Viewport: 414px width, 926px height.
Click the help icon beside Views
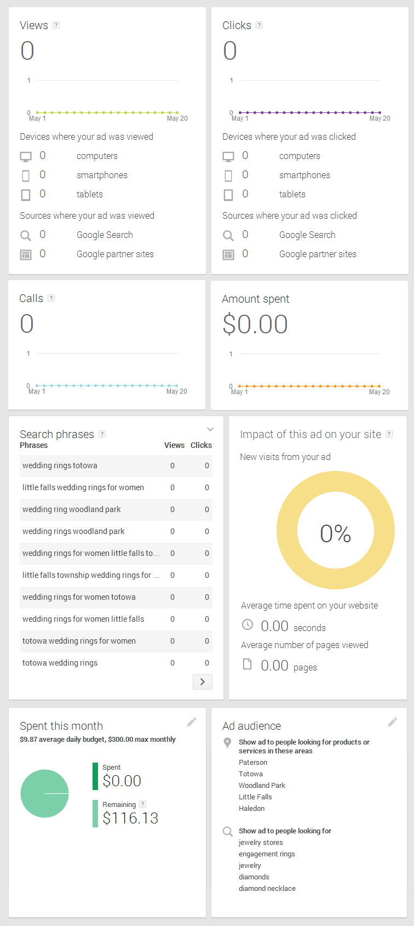[56, 25]
